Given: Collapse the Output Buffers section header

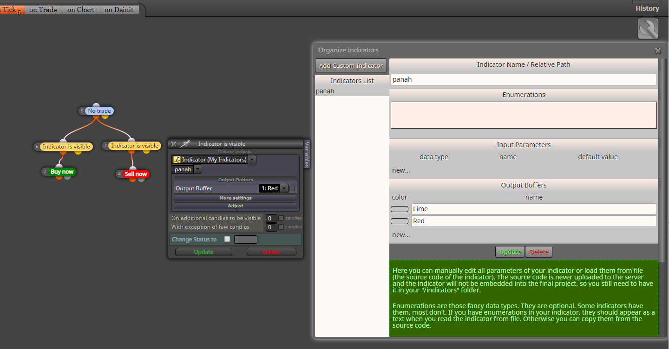Looking at the screenshot, I should [x=236, y=180].
